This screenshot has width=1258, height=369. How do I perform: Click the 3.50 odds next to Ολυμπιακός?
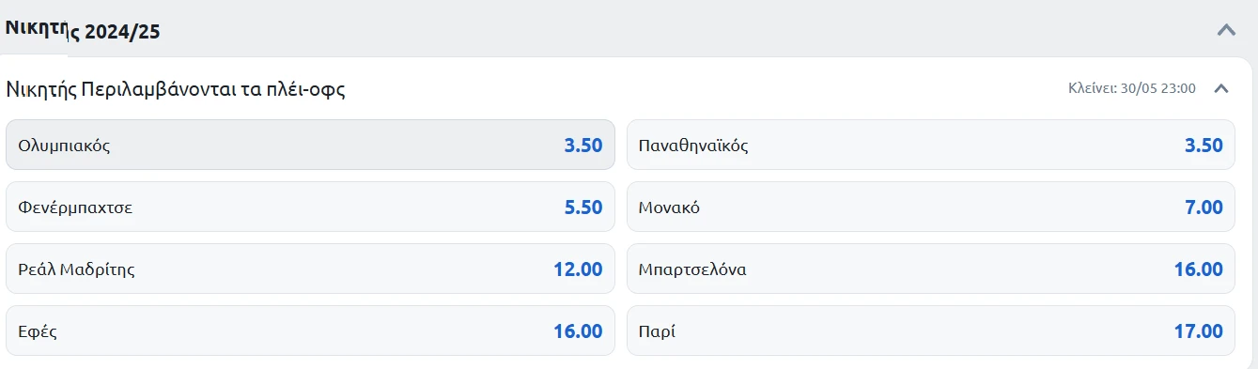pyautogui.click(x=583, y=146)
